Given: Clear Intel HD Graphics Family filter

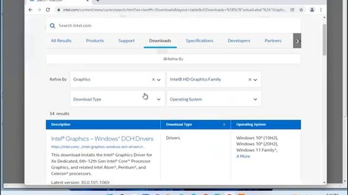Looking at the screenshot, I should (250, 80).
